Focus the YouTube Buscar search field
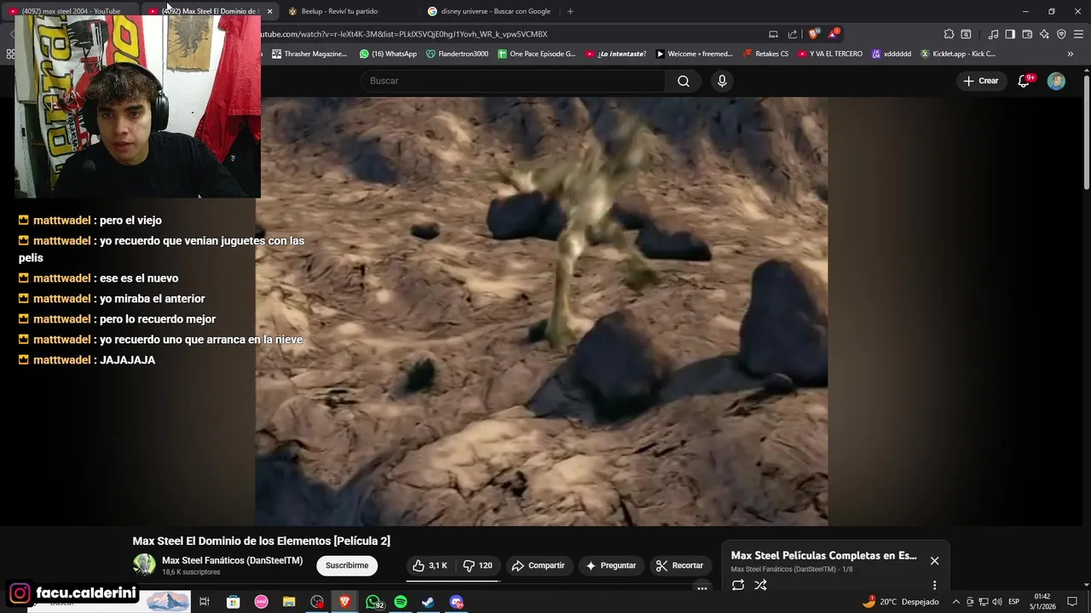Image resolution: width=1091 pixels, height=613 pixels. [x=513, y=81]
